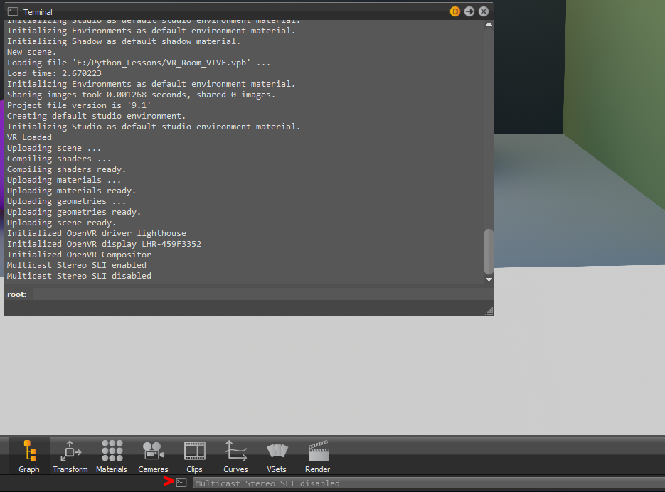
Task: Click the terminal vertical scrollbar thumb
Action: (489, 252)
